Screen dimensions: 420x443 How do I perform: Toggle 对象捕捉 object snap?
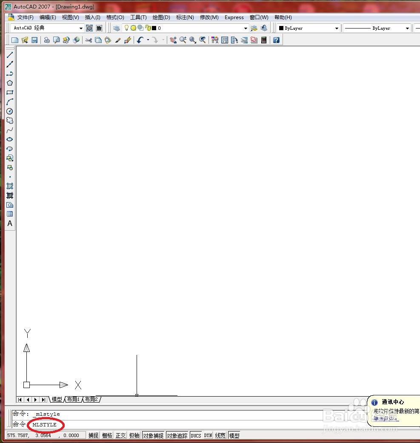coord(153,435)
